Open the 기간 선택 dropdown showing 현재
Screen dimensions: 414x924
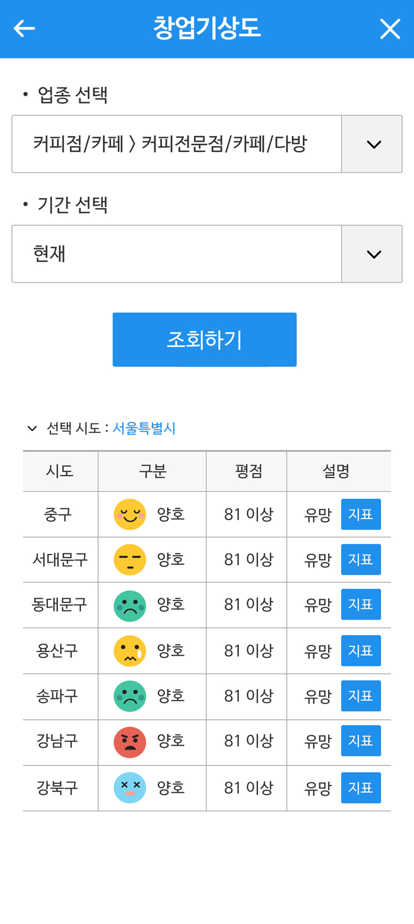coord(372,253)
